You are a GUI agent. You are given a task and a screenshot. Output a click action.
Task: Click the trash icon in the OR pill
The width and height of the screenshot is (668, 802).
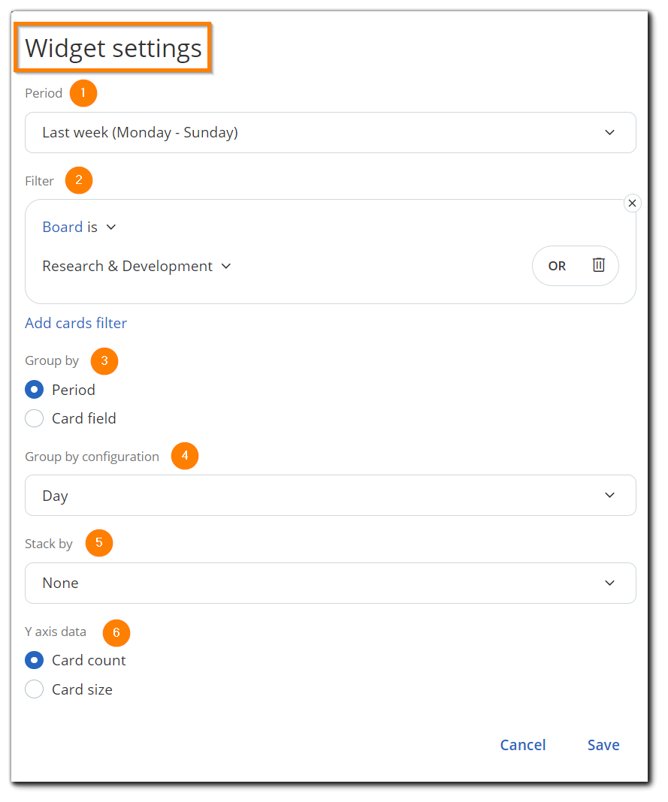pyautogui.click(x=599, y=266)
